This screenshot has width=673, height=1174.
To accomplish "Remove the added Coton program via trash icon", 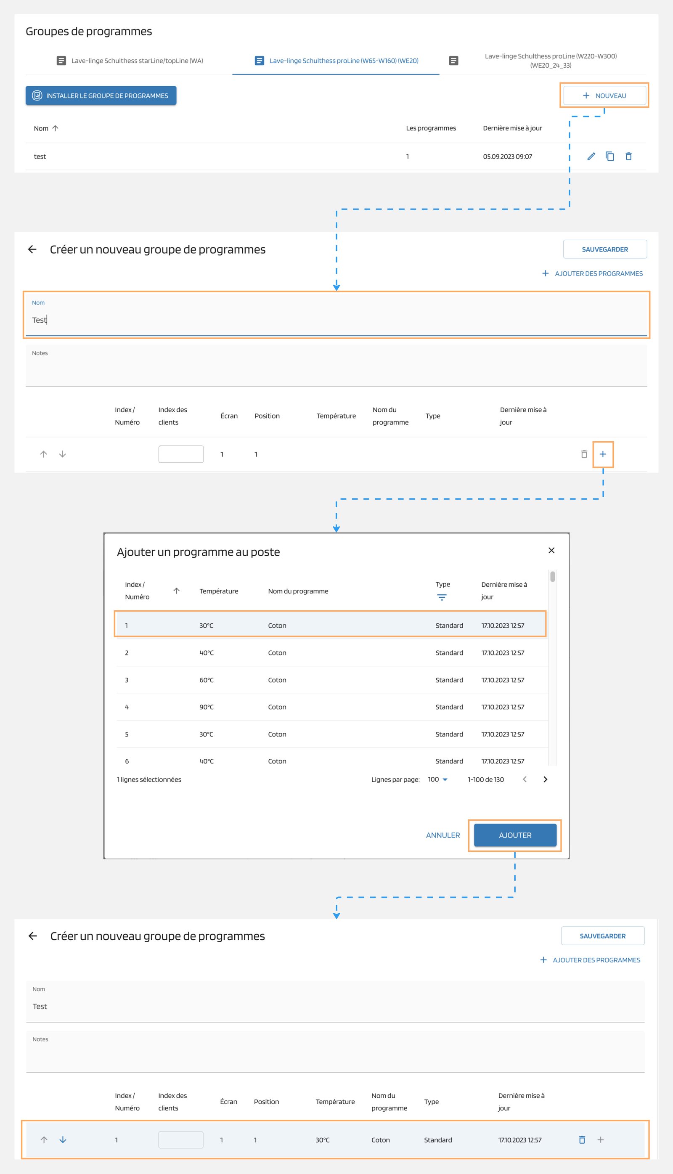I will pyautogui.click(x=582, y=1140).
